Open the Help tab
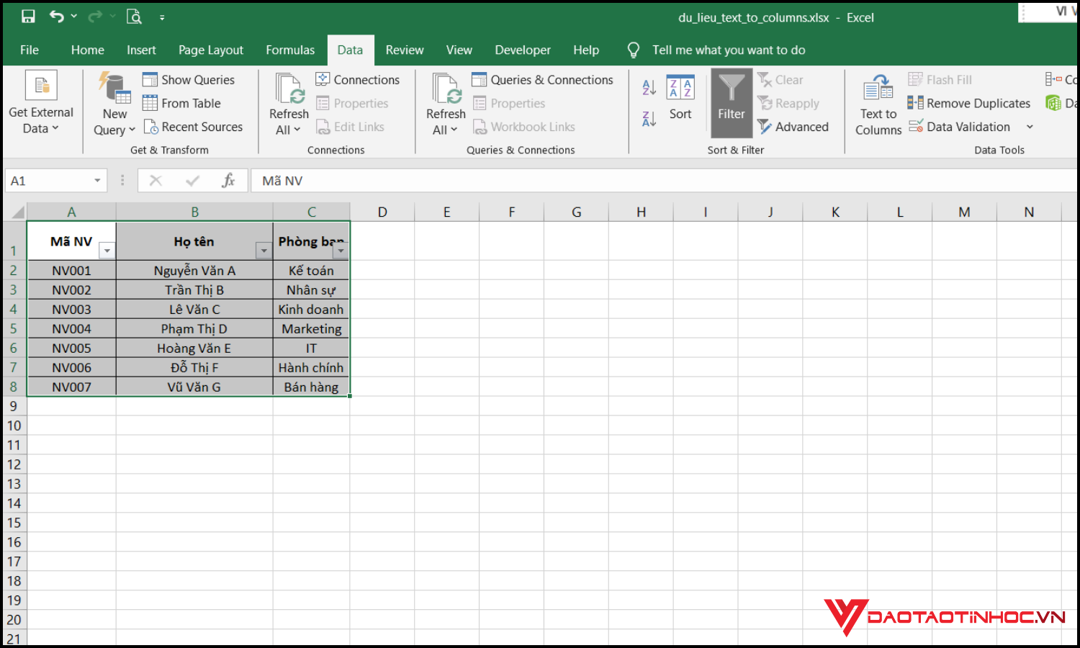 pos(586,50)
